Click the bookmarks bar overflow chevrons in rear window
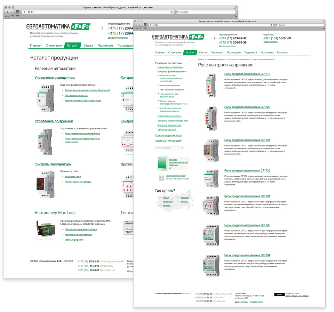This screenshot has width=334, height=312. coord(236,16)
